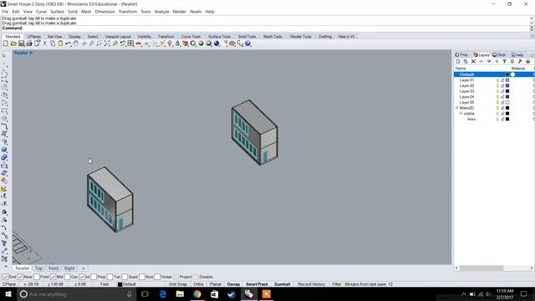Click the Windows Start button
This screenshot has height=301, width=535.
pyautogui.click(x=8, y=294)
